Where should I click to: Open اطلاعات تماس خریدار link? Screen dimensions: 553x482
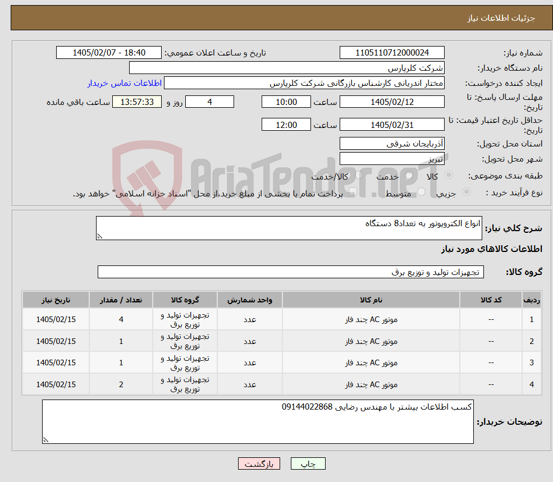pyautogui.click(x=125, y=83)
